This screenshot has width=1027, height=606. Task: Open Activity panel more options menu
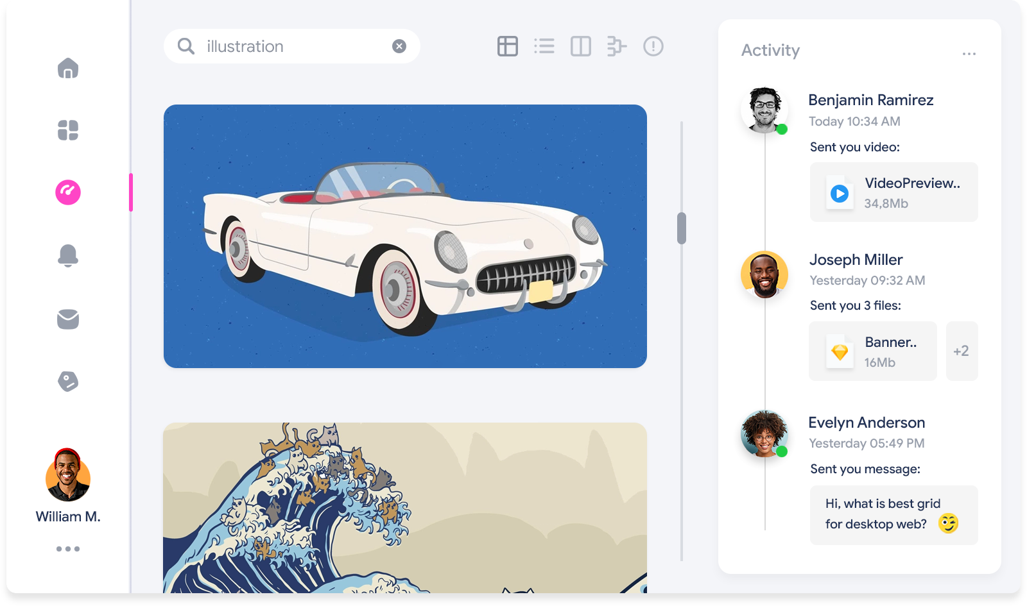click(969, 54)
